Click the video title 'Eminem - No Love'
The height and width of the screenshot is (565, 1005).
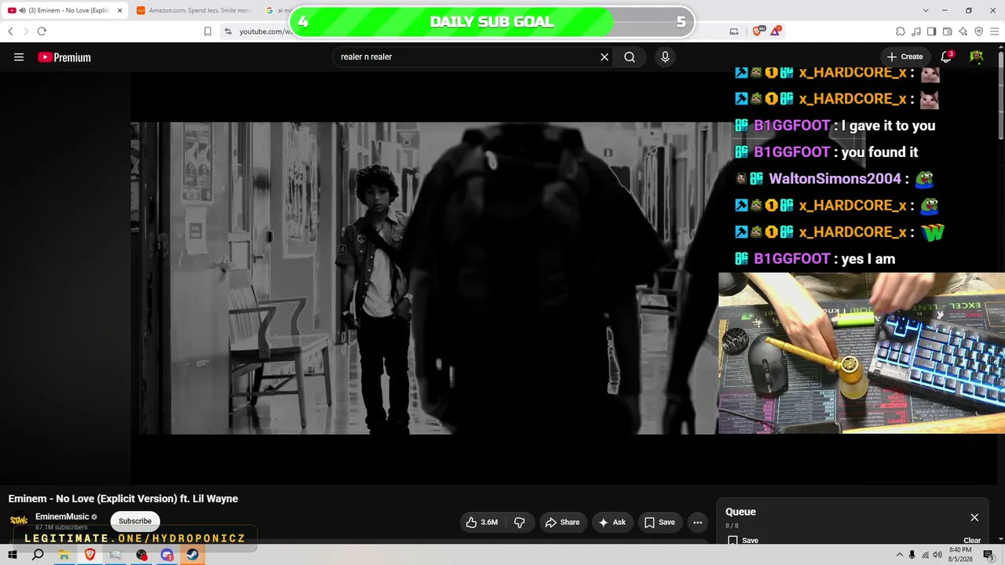123,498
